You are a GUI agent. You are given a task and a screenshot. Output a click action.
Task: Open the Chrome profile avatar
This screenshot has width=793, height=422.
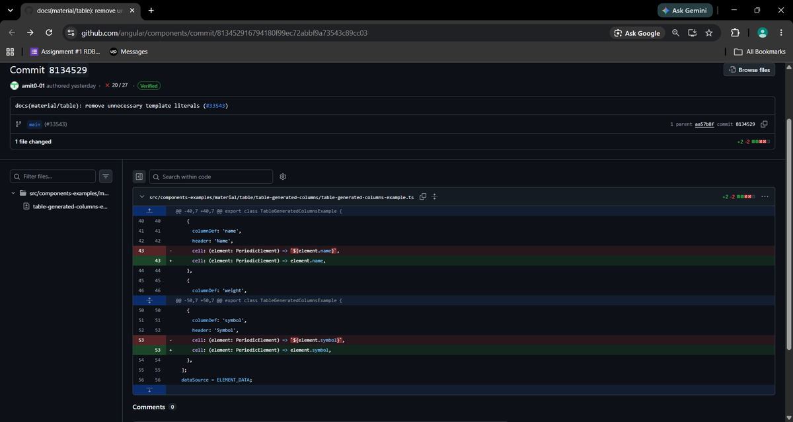click(762, 32)
